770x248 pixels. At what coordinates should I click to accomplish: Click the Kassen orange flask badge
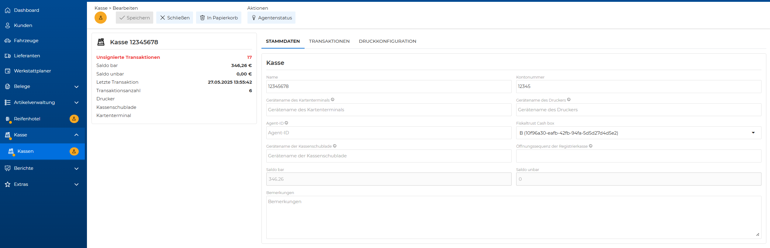[74, 151]
